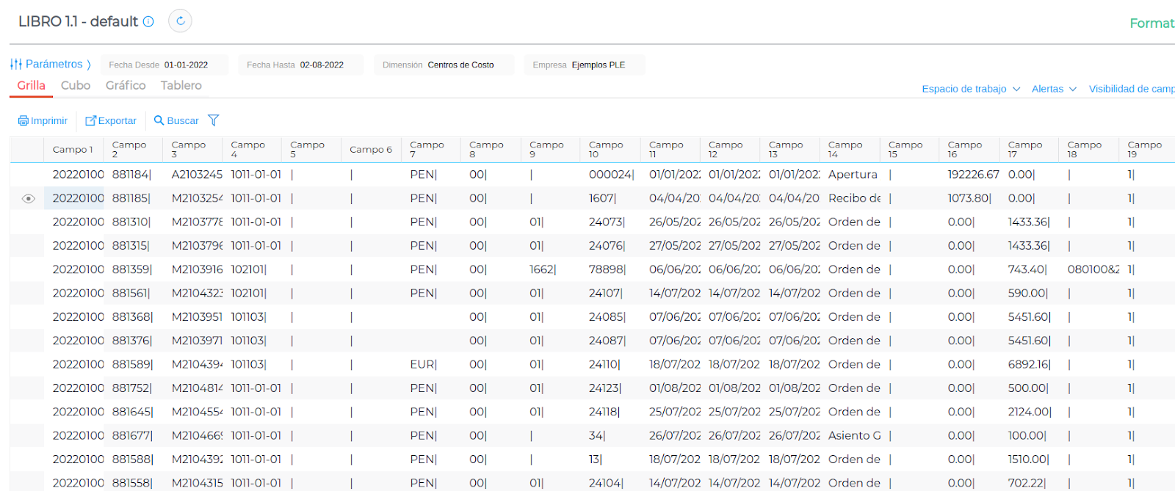The height and width of the screenshot is (491, 1175).
Task: Click the Exportar icon
Action: pyautogui.click(x=91, y=120)
